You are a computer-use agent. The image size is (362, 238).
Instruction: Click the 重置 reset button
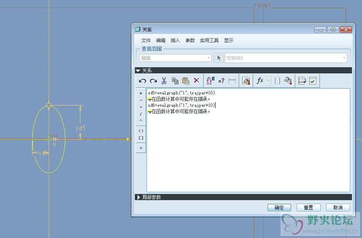point(308,207)
